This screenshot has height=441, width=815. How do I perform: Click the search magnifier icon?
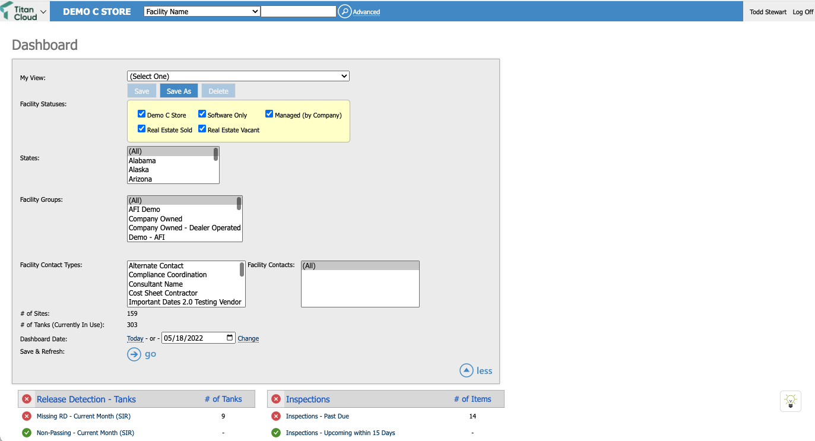(344, 11)
